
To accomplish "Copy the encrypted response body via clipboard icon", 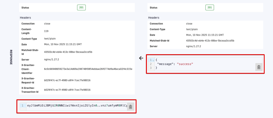I will tap(131, 107).
